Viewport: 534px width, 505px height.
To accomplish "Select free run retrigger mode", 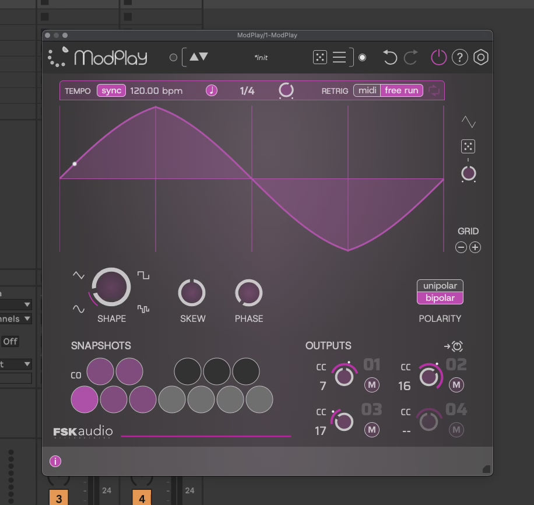I will tap(401, 90).
